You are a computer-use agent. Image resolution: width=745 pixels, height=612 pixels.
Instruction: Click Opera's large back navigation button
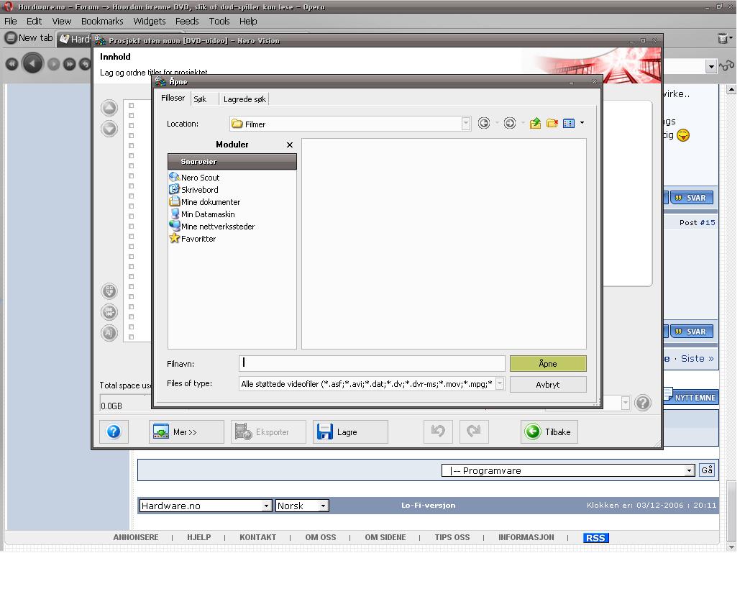pos(33,63)
